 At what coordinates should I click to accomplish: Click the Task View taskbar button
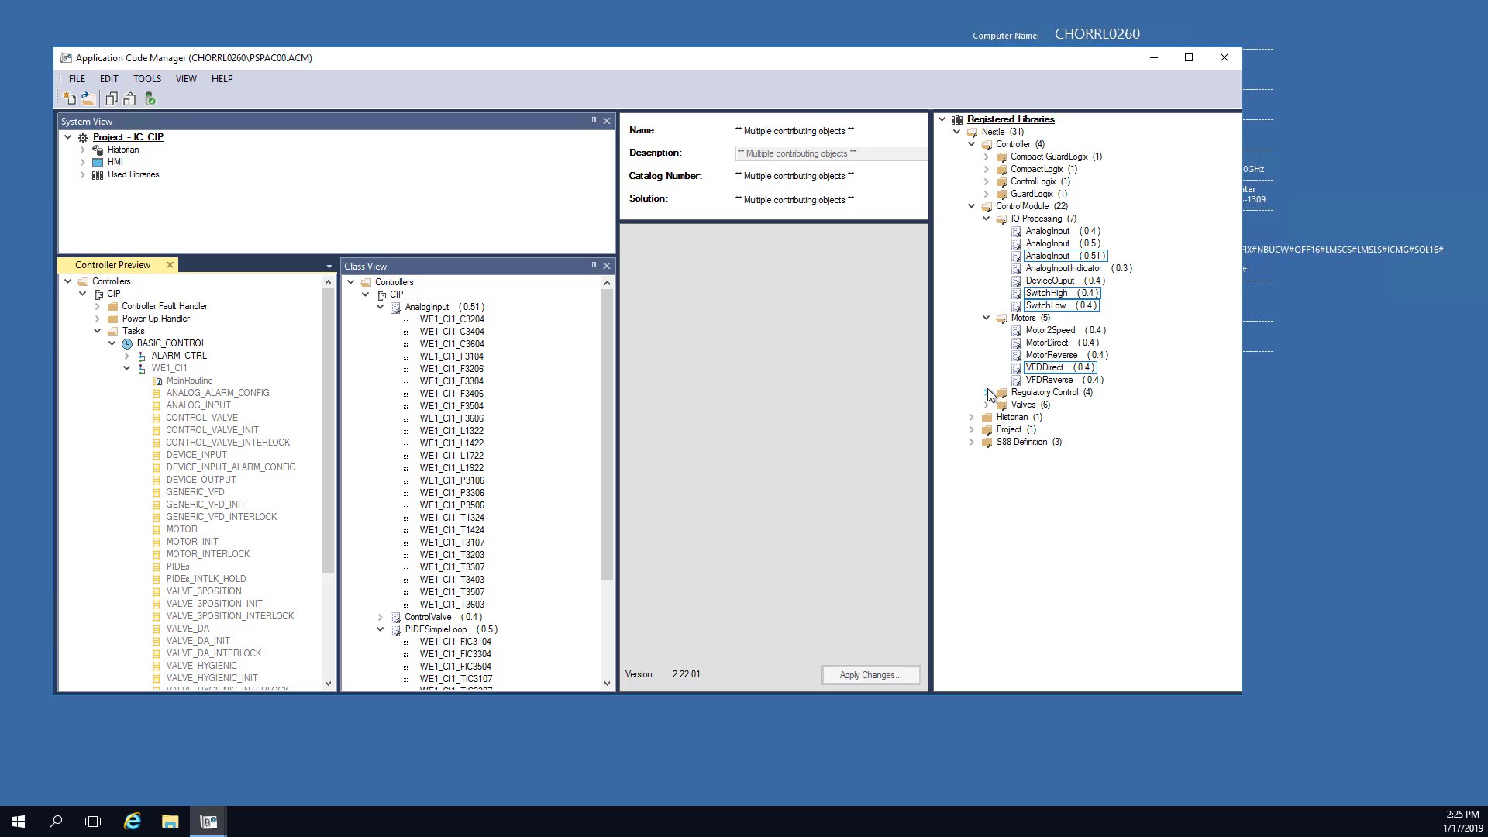pos(93,821)
